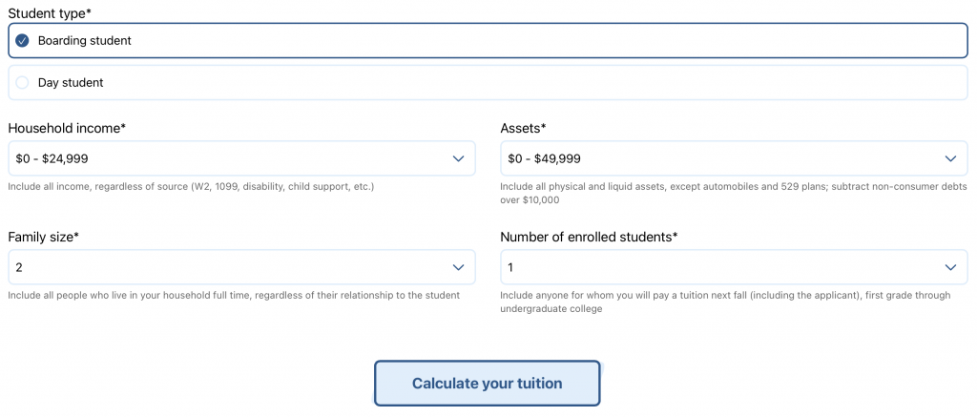
Task: Select the Boarding student radio circle
Action: (22, 41)
